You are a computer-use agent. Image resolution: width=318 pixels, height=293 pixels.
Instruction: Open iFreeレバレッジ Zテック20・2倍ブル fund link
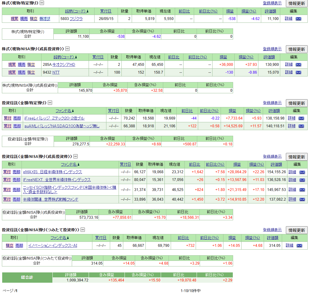pyautogui.click(x=54, y=118)
